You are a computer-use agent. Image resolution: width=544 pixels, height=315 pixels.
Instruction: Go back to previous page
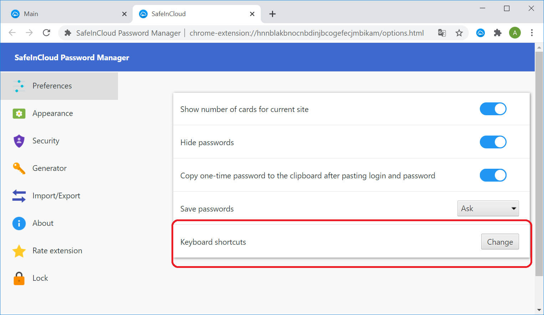pyautogui.click(x=12, y=33)
